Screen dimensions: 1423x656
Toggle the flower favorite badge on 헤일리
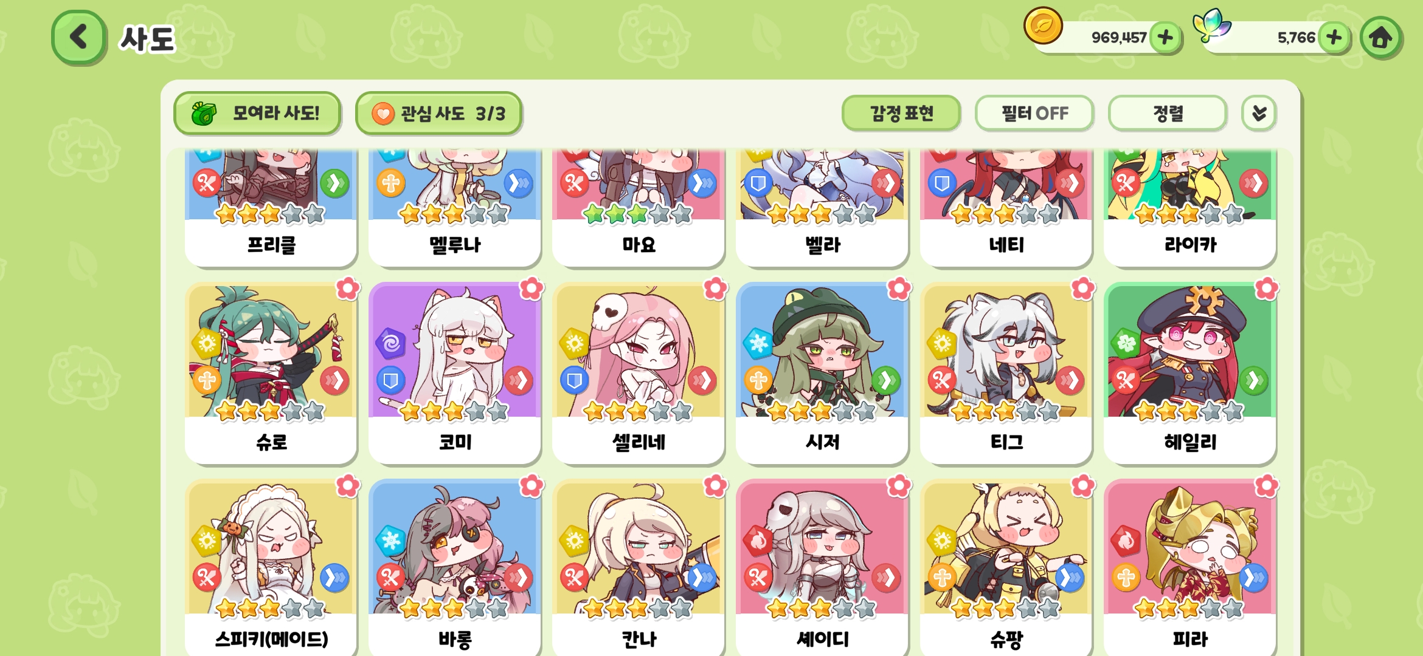1267,289
